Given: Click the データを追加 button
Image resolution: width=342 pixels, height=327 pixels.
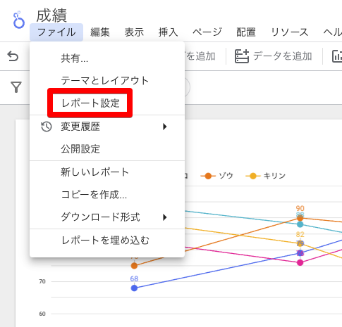Looking at the screenshot, I should [274, 56].
